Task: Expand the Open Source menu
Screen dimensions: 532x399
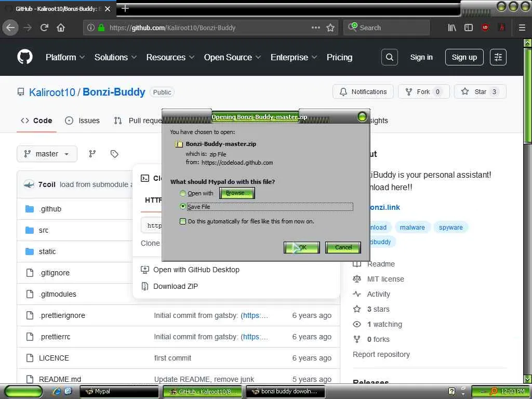Action: pos(232,57)
